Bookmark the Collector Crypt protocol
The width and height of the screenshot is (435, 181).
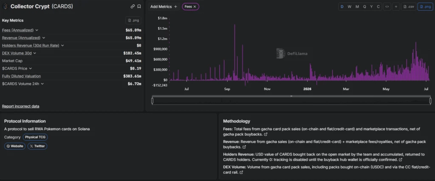pyautogui.click(x=139, y=6)
